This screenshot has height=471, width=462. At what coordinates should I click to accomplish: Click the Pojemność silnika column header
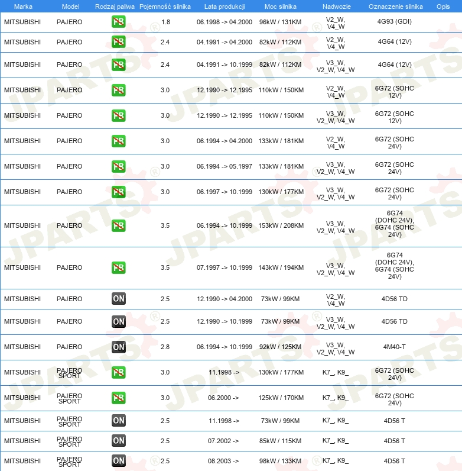pyautogui.click(x=165, y=7)
